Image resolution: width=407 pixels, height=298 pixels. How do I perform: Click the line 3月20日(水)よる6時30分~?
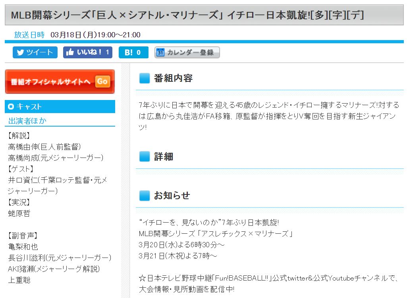[182, 244]
